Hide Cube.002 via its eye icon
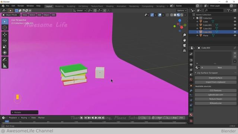 [235, 29]
